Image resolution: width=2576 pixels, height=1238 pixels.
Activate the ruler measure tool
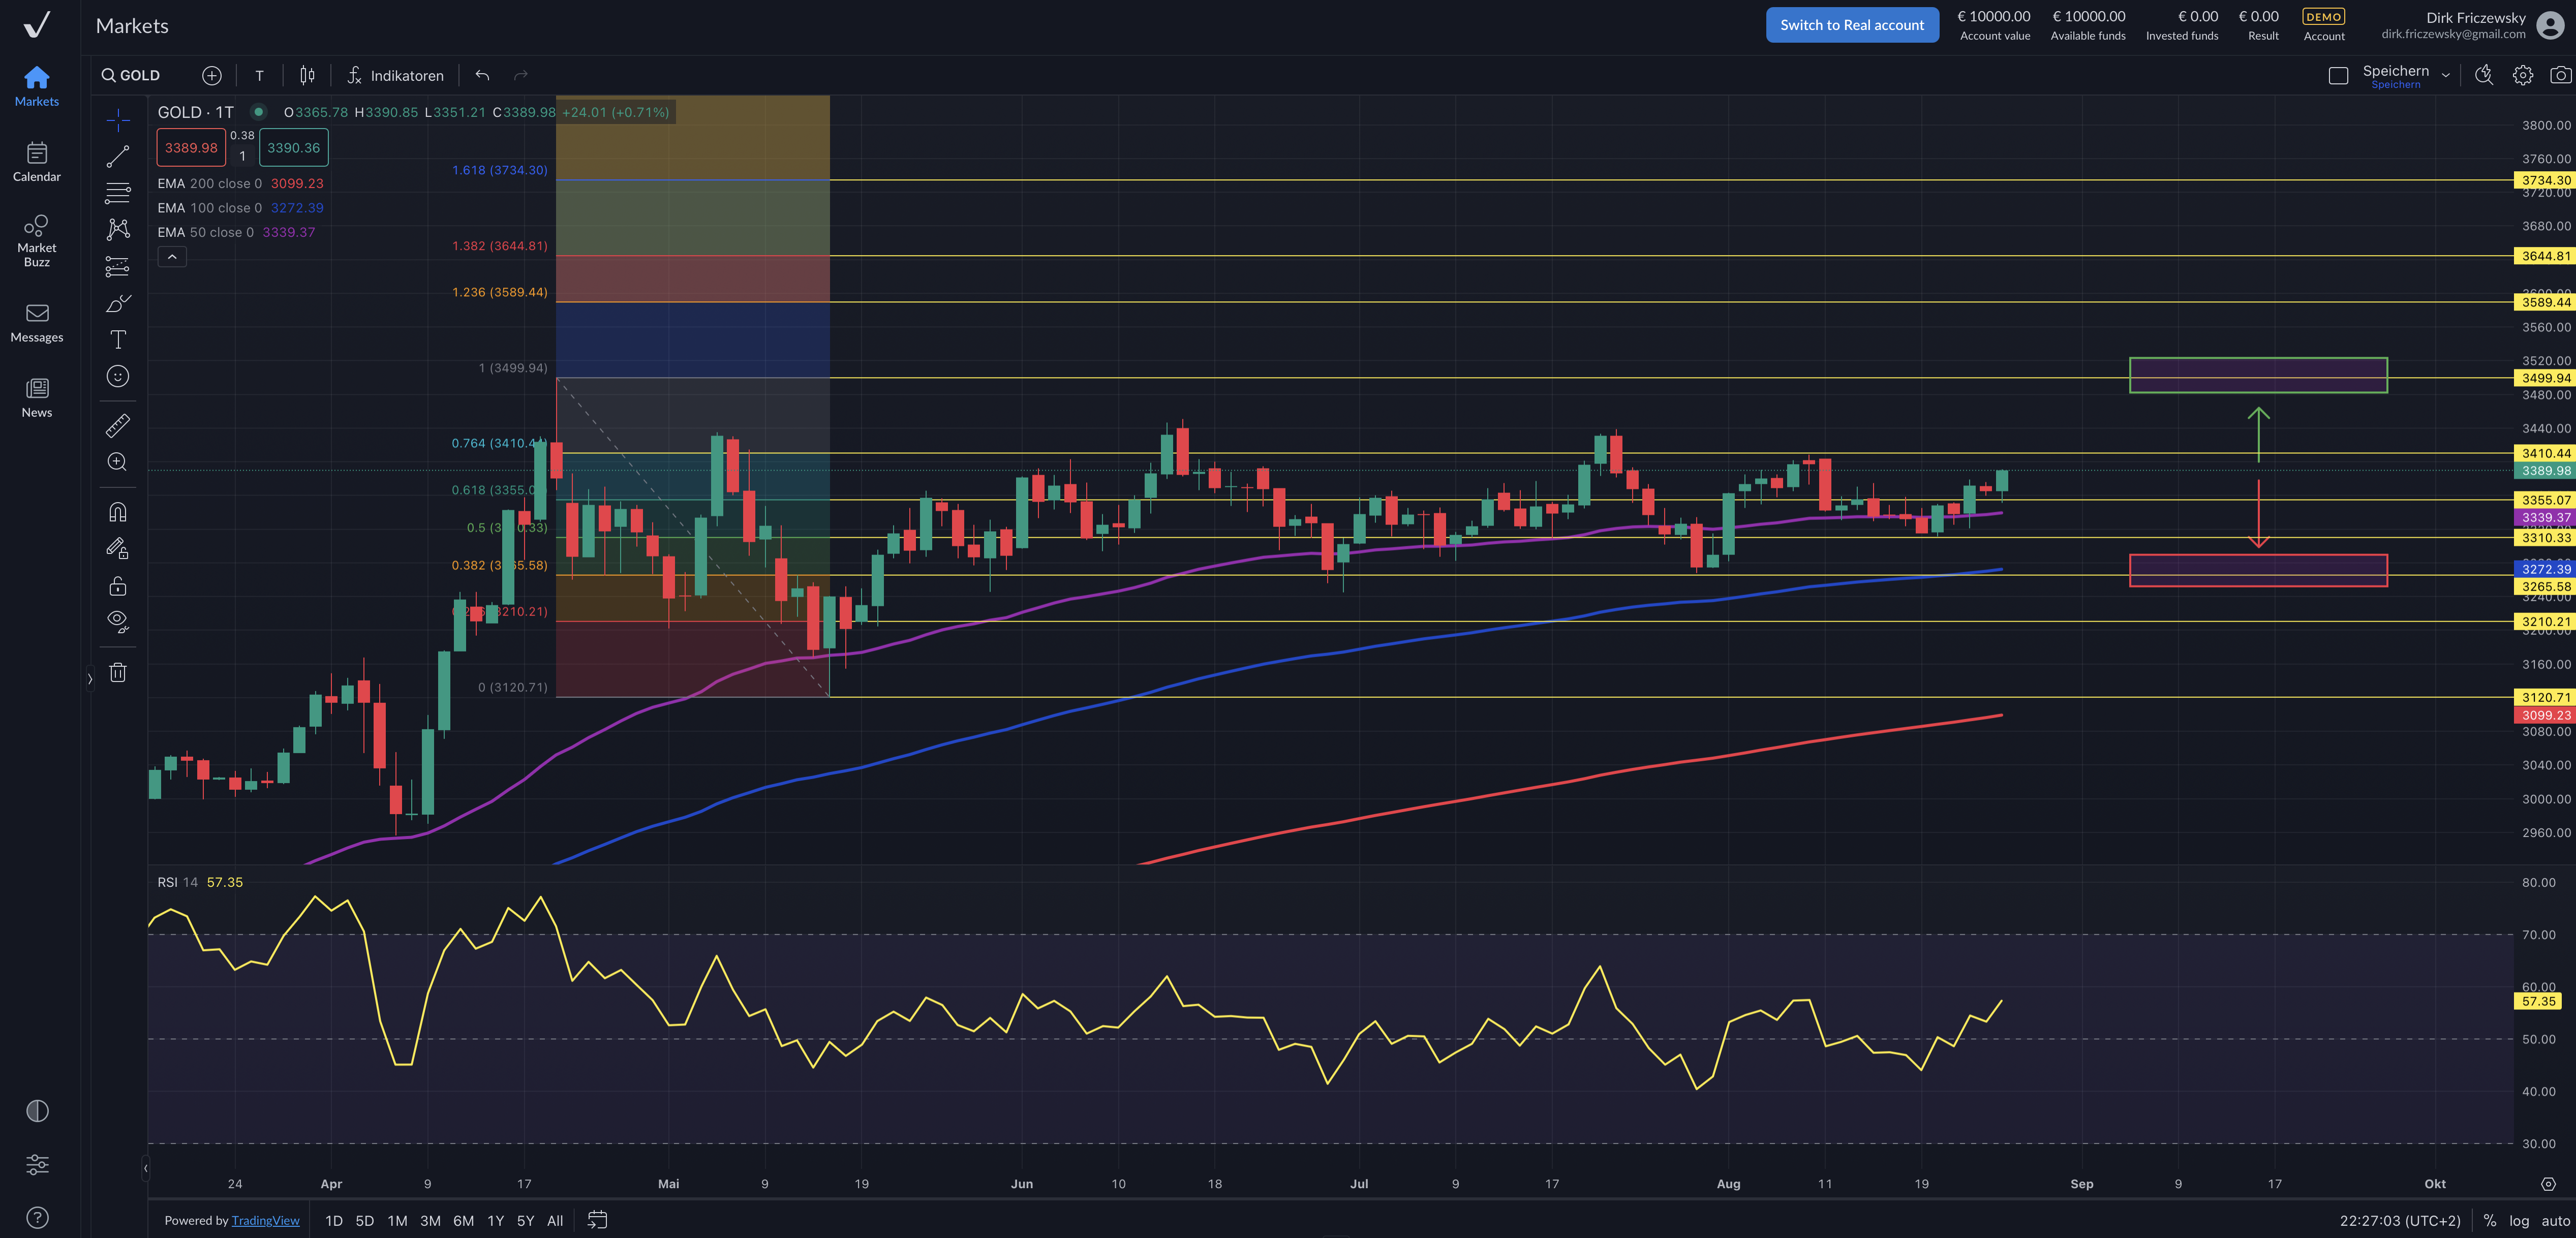click(x=118, y=426)
